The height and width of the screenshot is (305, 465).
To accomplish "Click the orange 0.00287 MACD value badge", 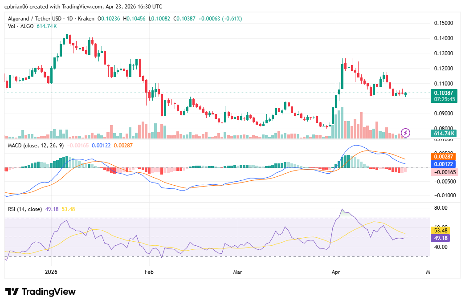I will tap(443, 157).
